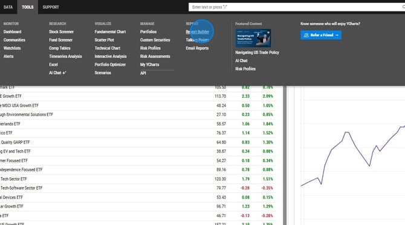Click the purple line chart
The image size is (405, 225).
click(x=353, y=154)
